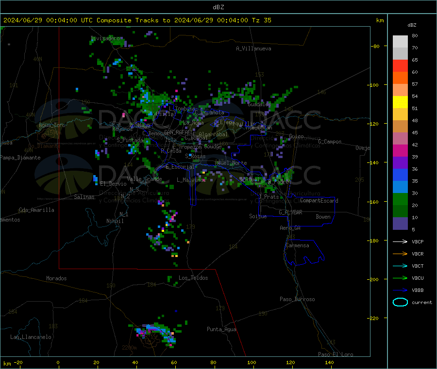This screenshot has height=369, width=437.
Task: Click the 'Morados' map label
Action: click(x=56, y=278)
